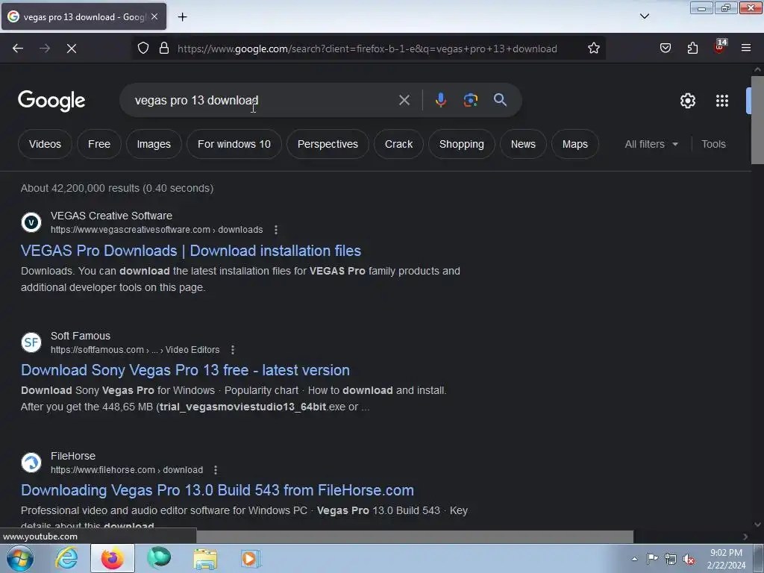Go to the Google logo homepage
The width and height of the screenshot is (764, 573).
[x=51, y=101]
